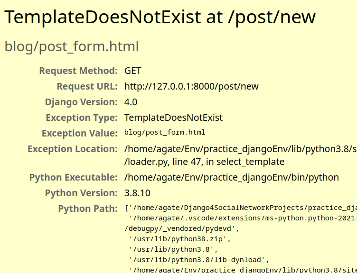This screenshot has width=357, height=273.
Task: Select the '/usr/lib/python38.zip' path entry
Action: coord(179,239)
